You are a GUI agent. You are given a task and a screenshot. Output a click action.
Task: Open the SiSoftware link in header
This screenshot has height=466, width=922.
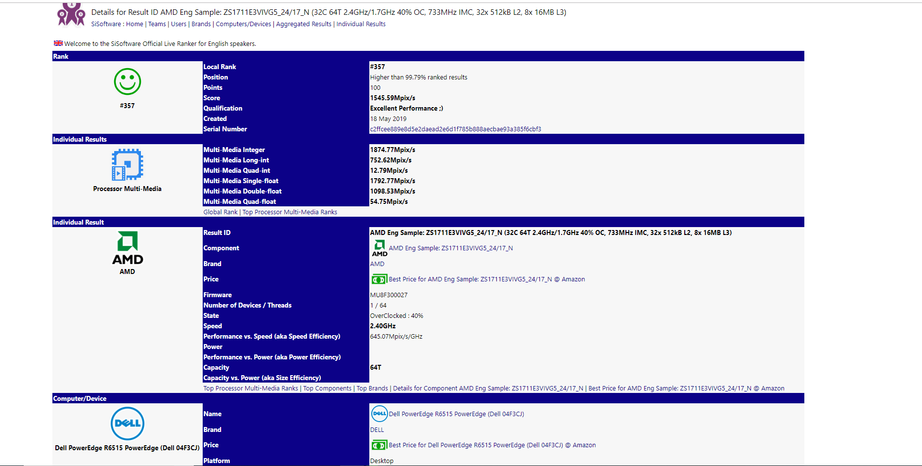(106, 24)
